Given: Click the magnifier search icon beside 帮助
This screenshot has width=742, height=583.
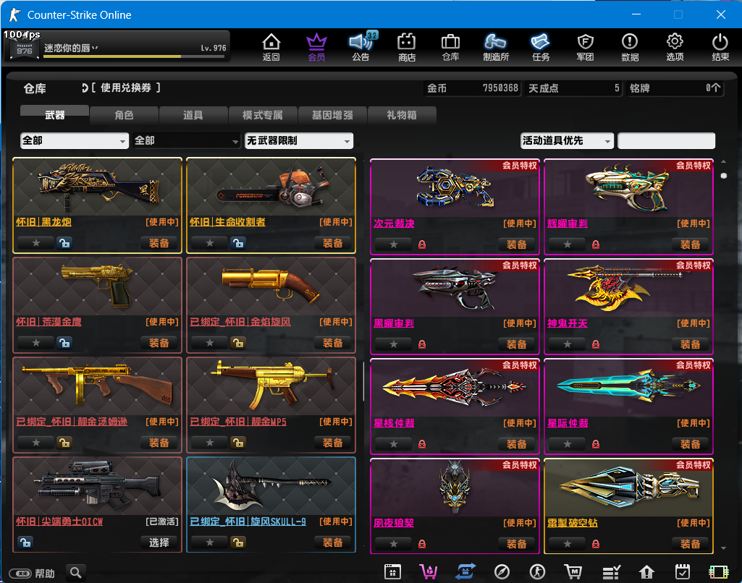Looking at the screenshot, I should point(76,573).
